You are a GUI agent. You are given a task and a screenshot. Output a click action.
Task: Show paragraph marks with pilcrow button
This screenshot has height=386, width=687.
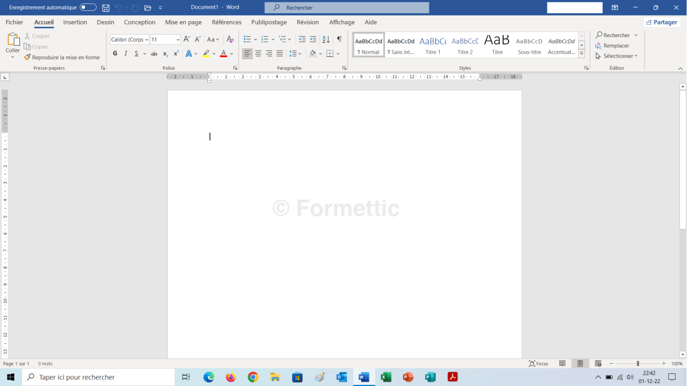339,39
